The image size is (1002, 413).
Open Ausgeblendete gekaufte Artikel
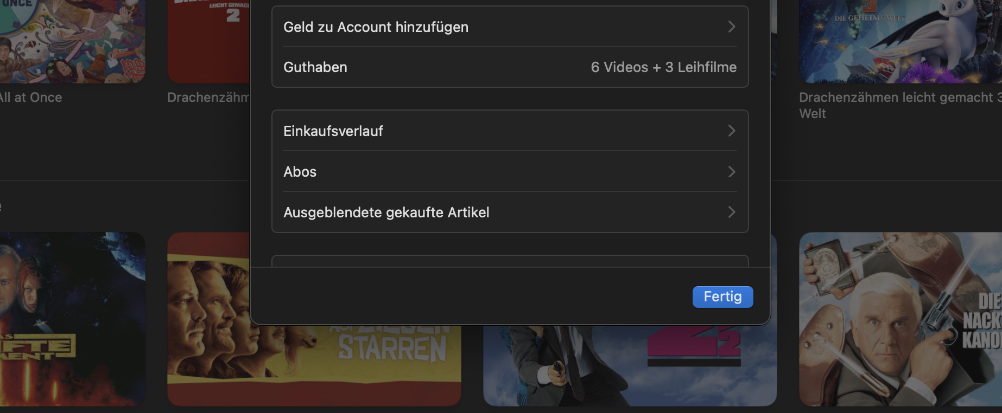pos(386,212)
